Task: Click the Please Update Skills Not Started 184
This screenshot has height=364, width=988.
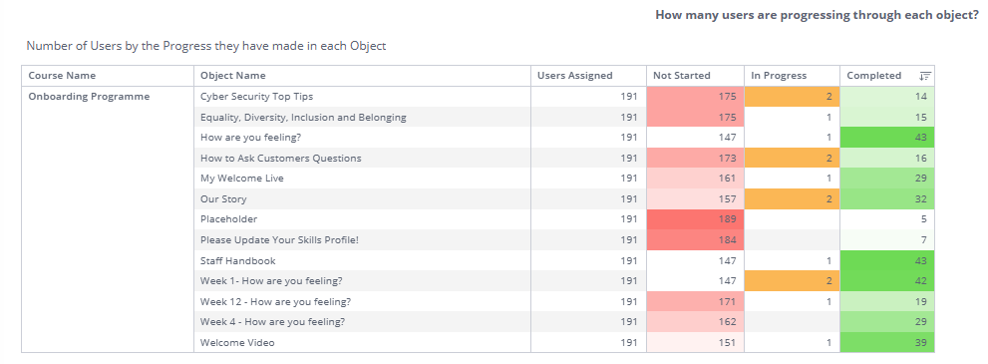Action: [x=695, y=240]
